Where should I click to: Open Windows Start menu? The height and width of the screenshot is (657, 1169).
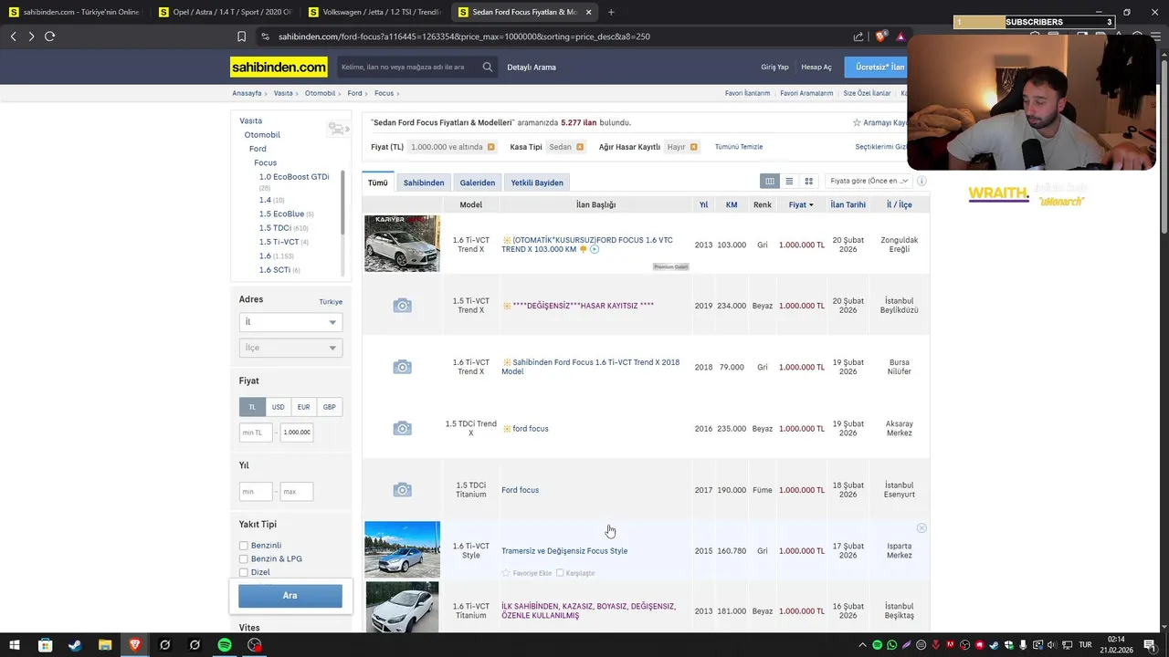click(15, 645)
